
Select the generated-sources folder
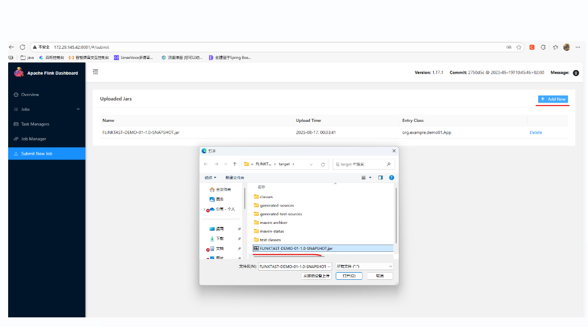pos(274,206)
